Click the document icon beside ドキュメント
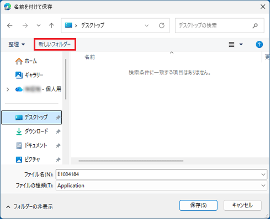Viewport: 270px width, 219px height. (x=19, y=146)
